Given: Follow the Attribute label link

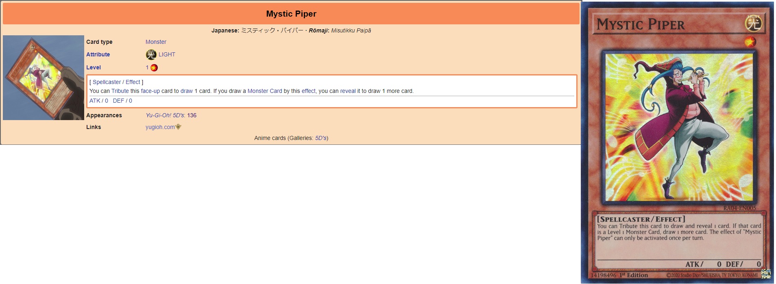Looking at the screenshot, I should point(98,54).
